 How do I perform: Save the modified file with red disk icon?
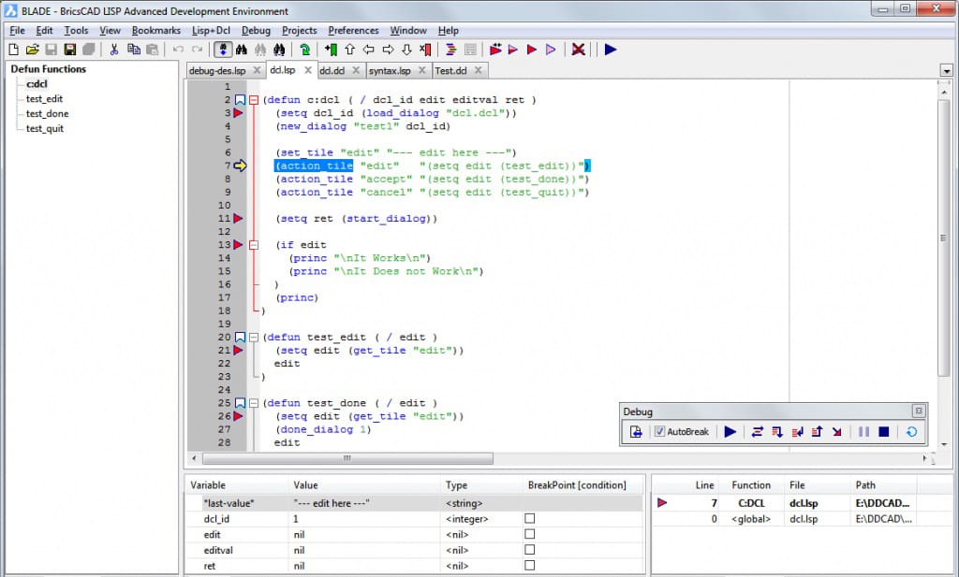tap(70, 50)
